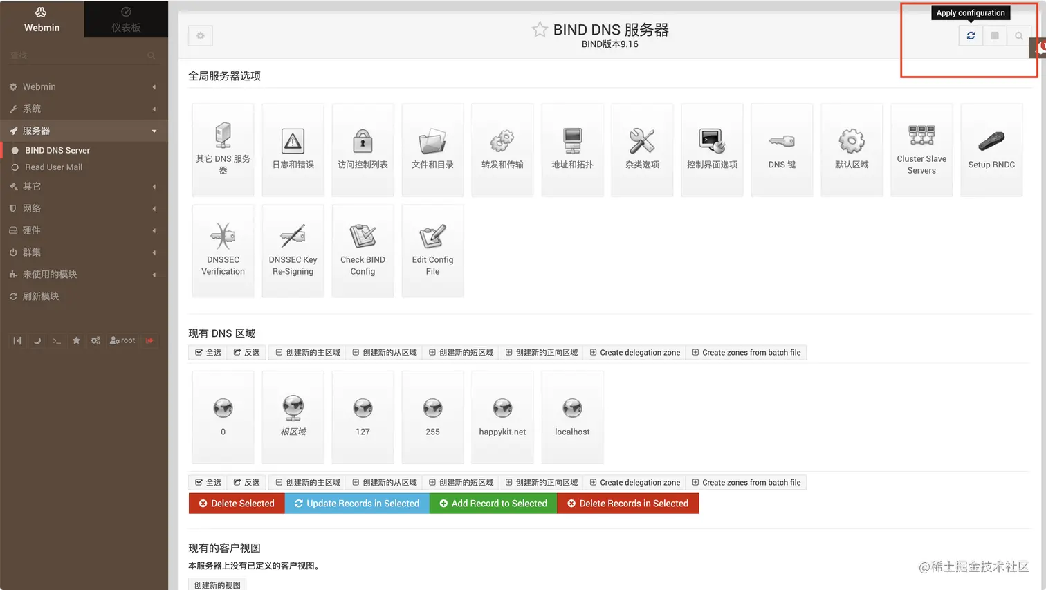Toggle the favorite star beside BIND DNS title

(x=540, y=29)
